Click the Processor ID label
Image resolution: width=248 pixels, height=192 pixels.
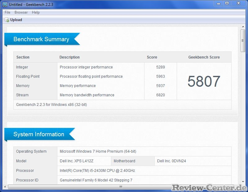pyautogui.click(x=27, y=180)
